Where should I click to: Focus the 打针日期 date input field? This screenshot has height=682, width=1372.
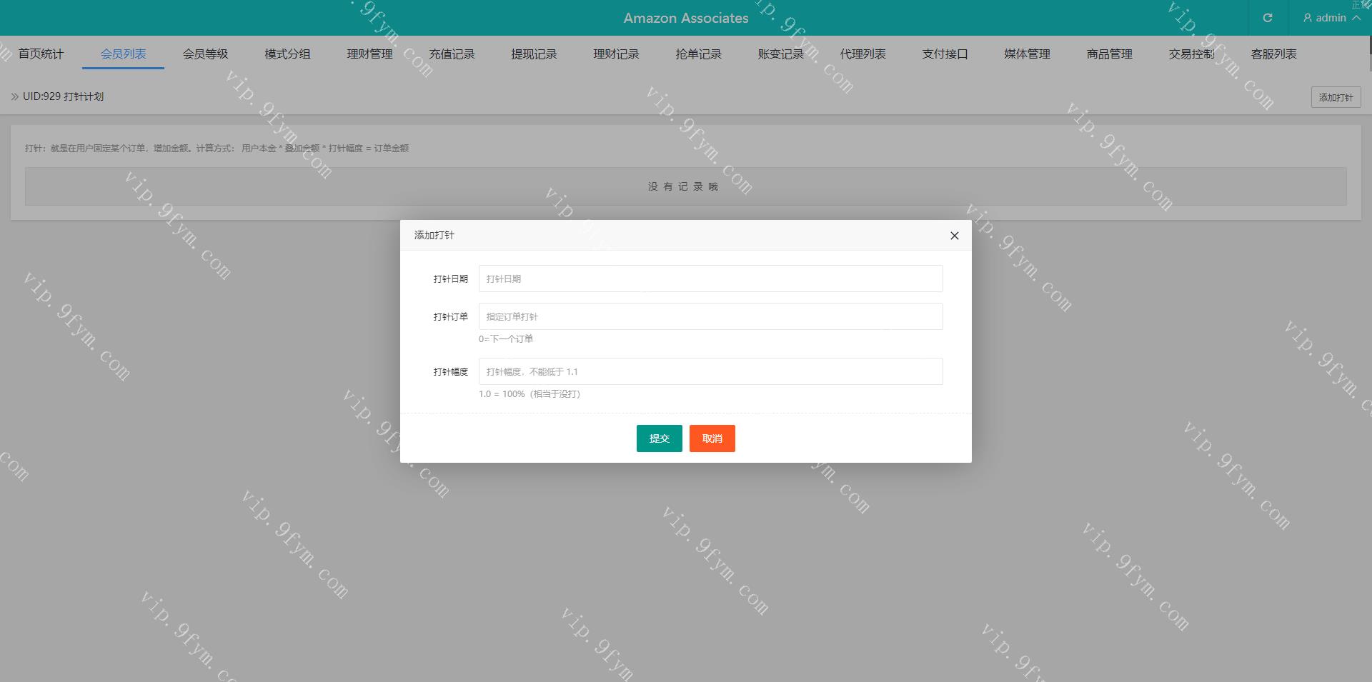(710, 279)
